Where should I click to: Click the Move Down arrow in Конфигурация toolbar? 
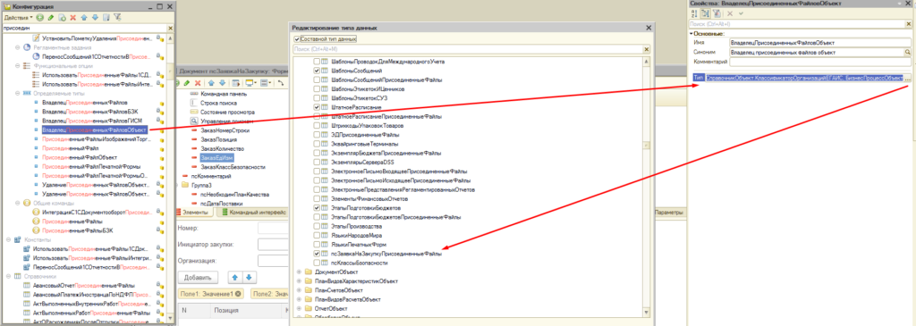coord(95,18)
